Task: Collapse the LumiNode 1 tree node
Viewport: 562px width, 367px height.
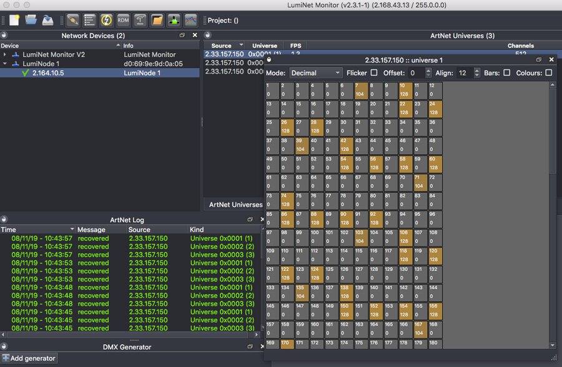Action: 5,64
